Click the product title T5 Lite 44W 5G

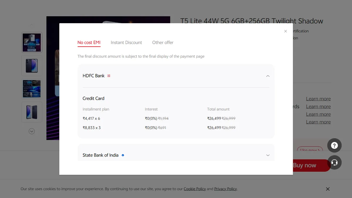252,21
